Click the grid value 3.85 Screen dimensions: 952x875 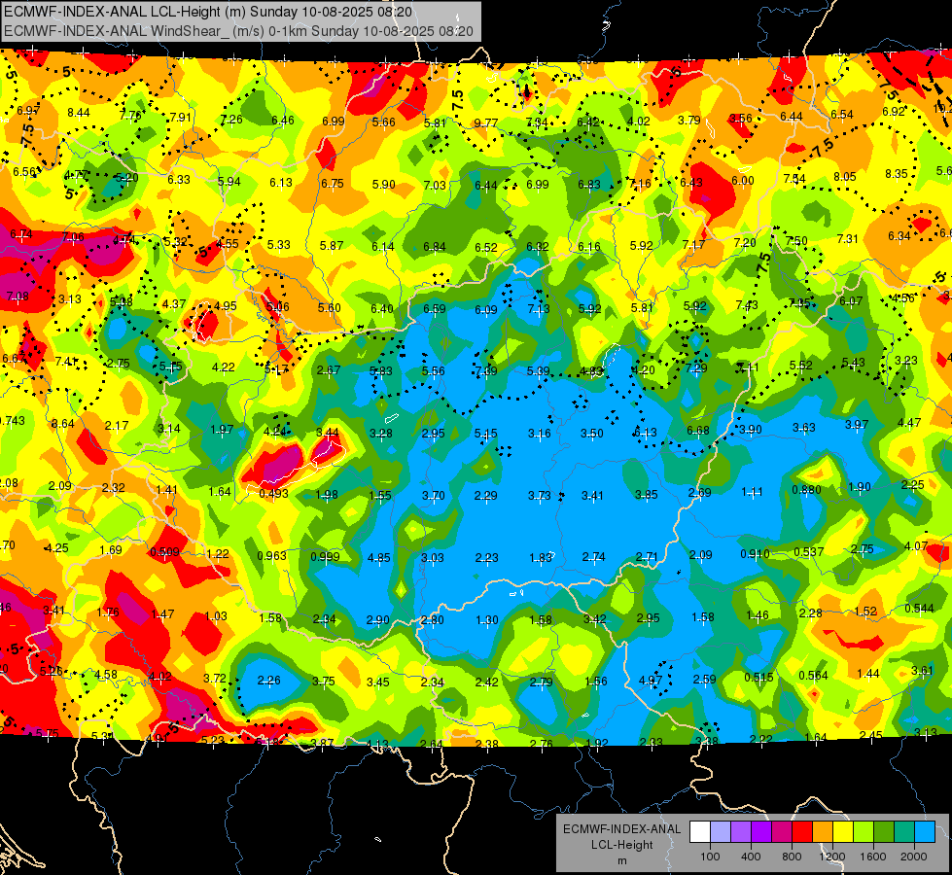pos(646,495)
